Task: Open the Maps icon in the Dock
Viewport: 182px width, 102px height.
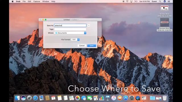Action: coord(71,98)
